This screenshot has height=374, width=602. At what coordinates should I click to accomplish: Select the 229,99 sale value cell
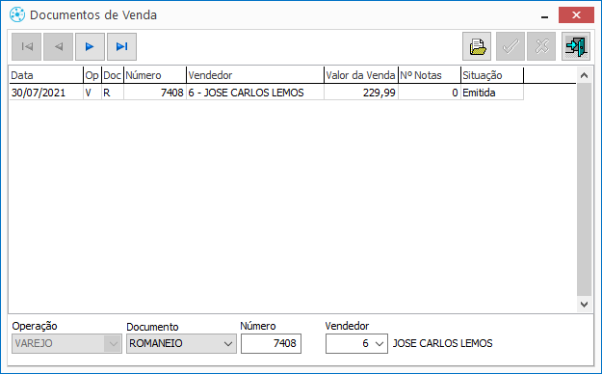point(361,93)
